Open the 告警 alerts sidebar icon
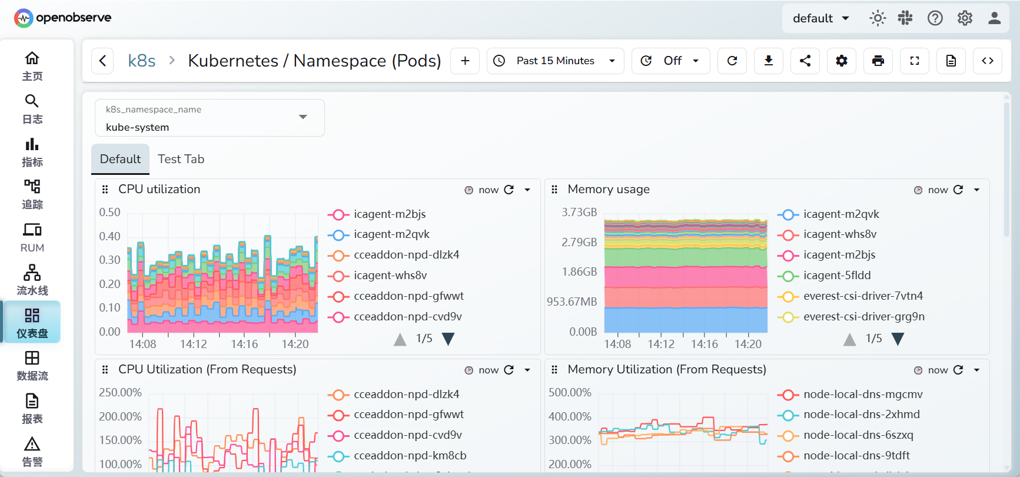This screenshot has width=1020, height=477. pyautogui.click(x=32, y=452)
